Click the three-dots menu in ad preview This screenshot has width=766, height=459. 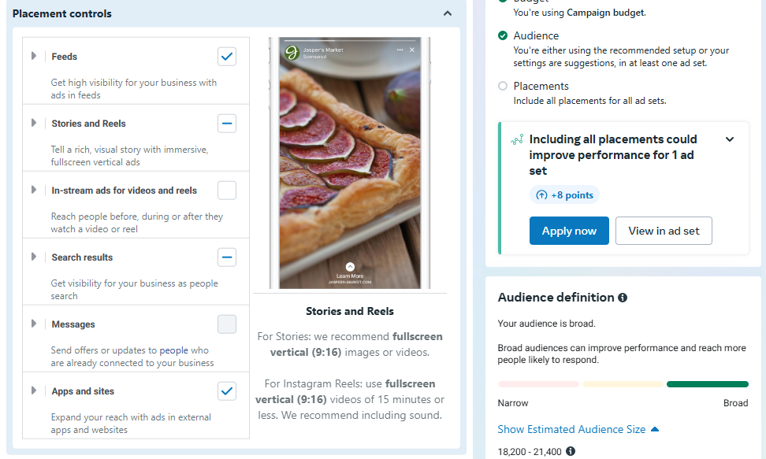click(400, 50)
